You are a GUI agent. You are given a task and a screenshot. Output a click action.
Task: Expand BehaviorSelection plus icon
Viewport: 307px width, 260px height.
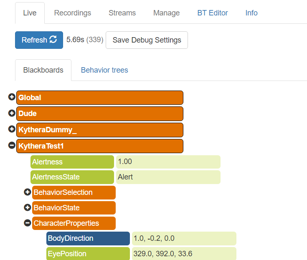pyautogui.click(x=28, y=192)
